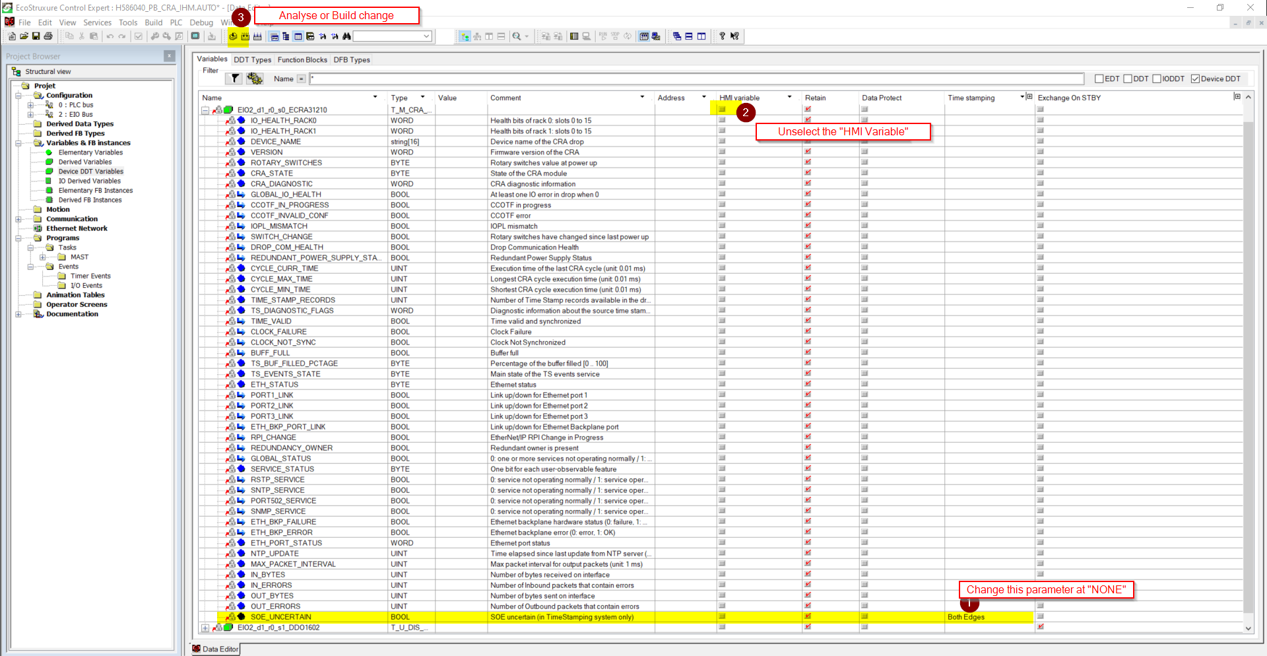Click the Rebuild All Project icon

(x=257, y=36)
